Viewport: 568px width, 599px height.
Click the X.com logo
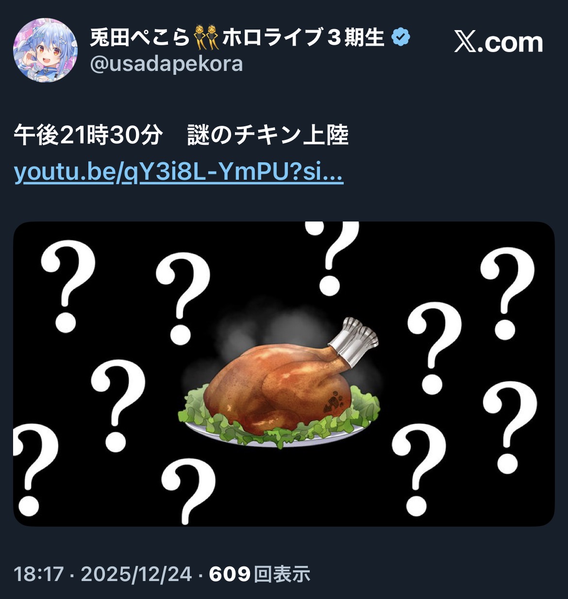point(499,43)
